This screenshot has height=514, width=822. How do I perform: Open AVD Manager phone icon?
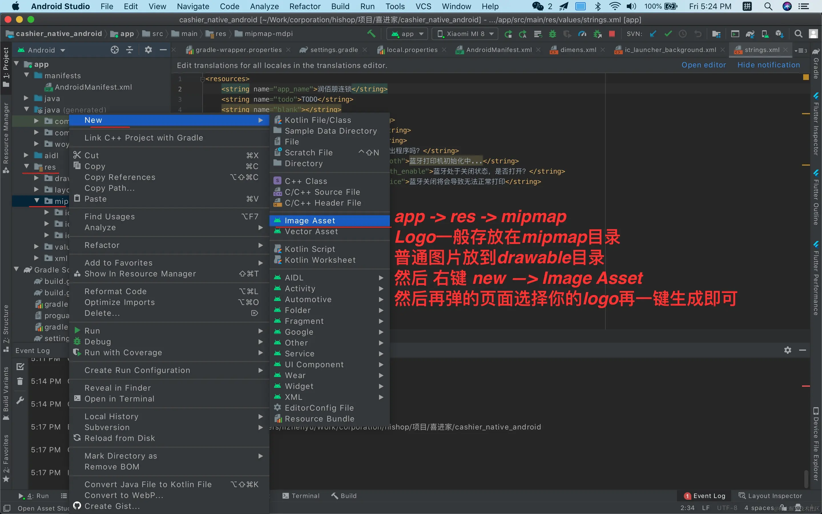point(765,34)
